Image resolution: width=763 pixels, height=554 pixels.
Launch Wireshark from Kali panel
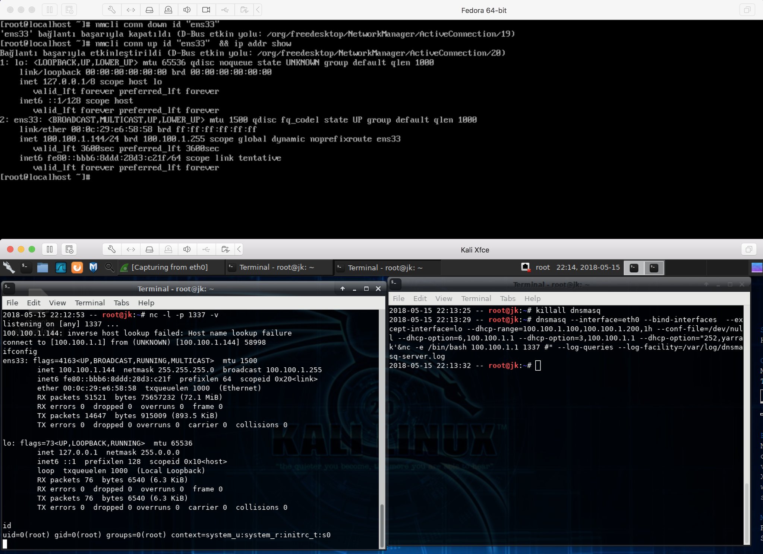60,267
